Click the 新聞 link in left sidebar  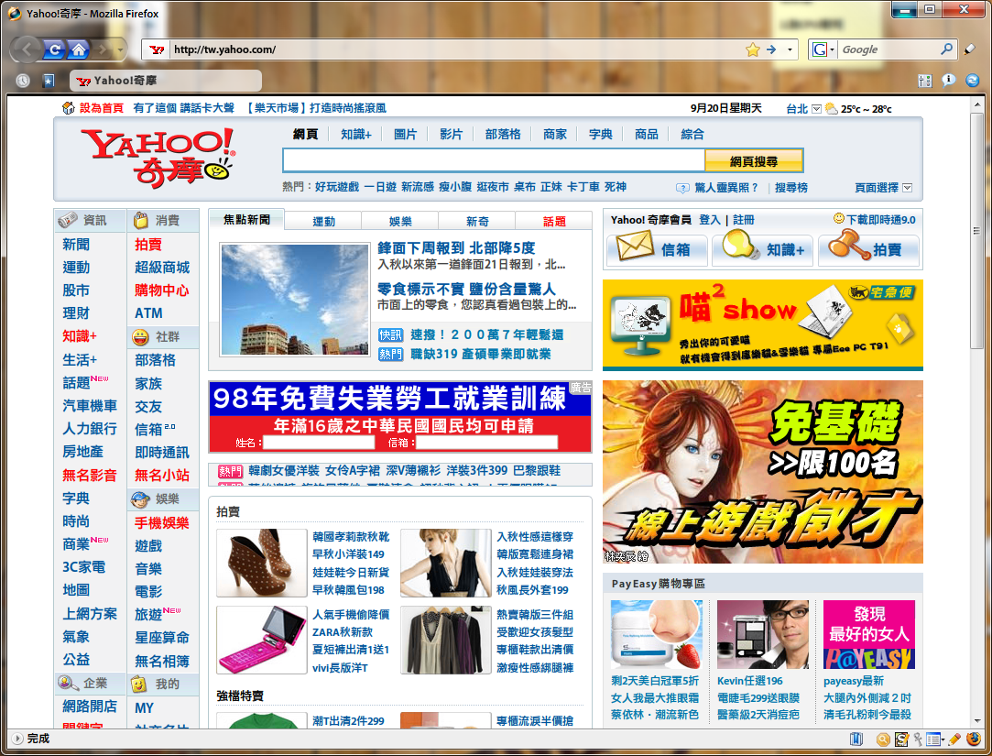(x=76, y=245)
